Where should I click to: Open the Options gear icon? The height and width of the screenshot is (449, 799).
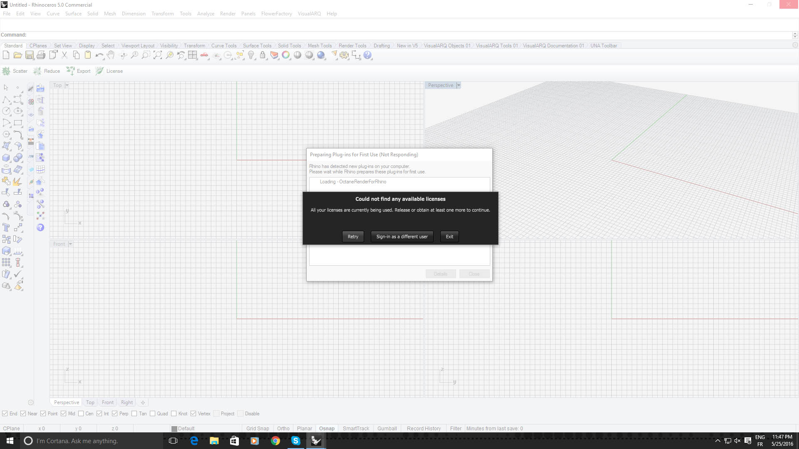coord(344,55)
